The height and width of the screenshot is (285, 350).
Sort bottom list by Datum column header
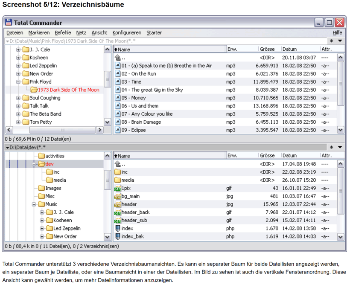pyautogui.click(x=289, y=156)
